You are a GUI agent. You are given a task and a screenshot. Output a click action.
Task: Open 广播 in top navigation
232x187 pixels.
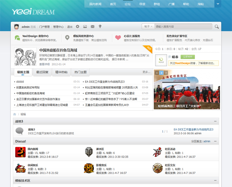[171, 4]
